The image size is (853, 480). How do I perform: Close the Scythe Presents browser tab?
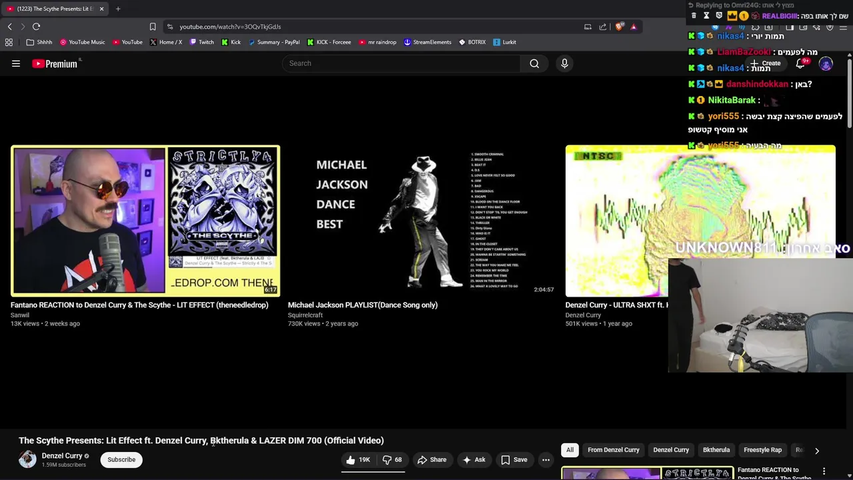click(101, 9)
